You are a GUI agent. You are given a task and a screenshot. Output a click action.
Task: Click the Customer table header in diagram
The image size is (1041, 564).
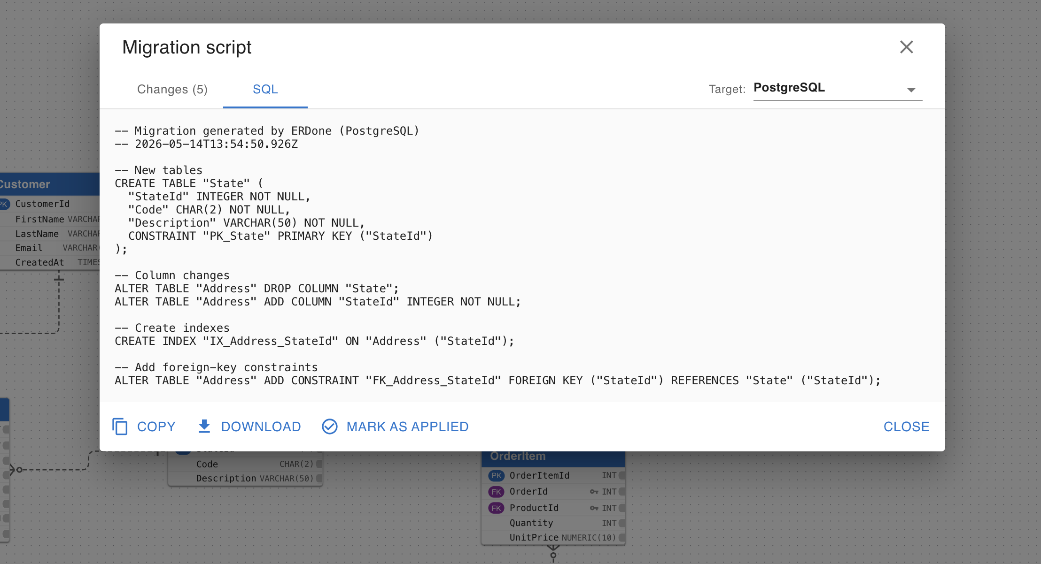point(50,184)
